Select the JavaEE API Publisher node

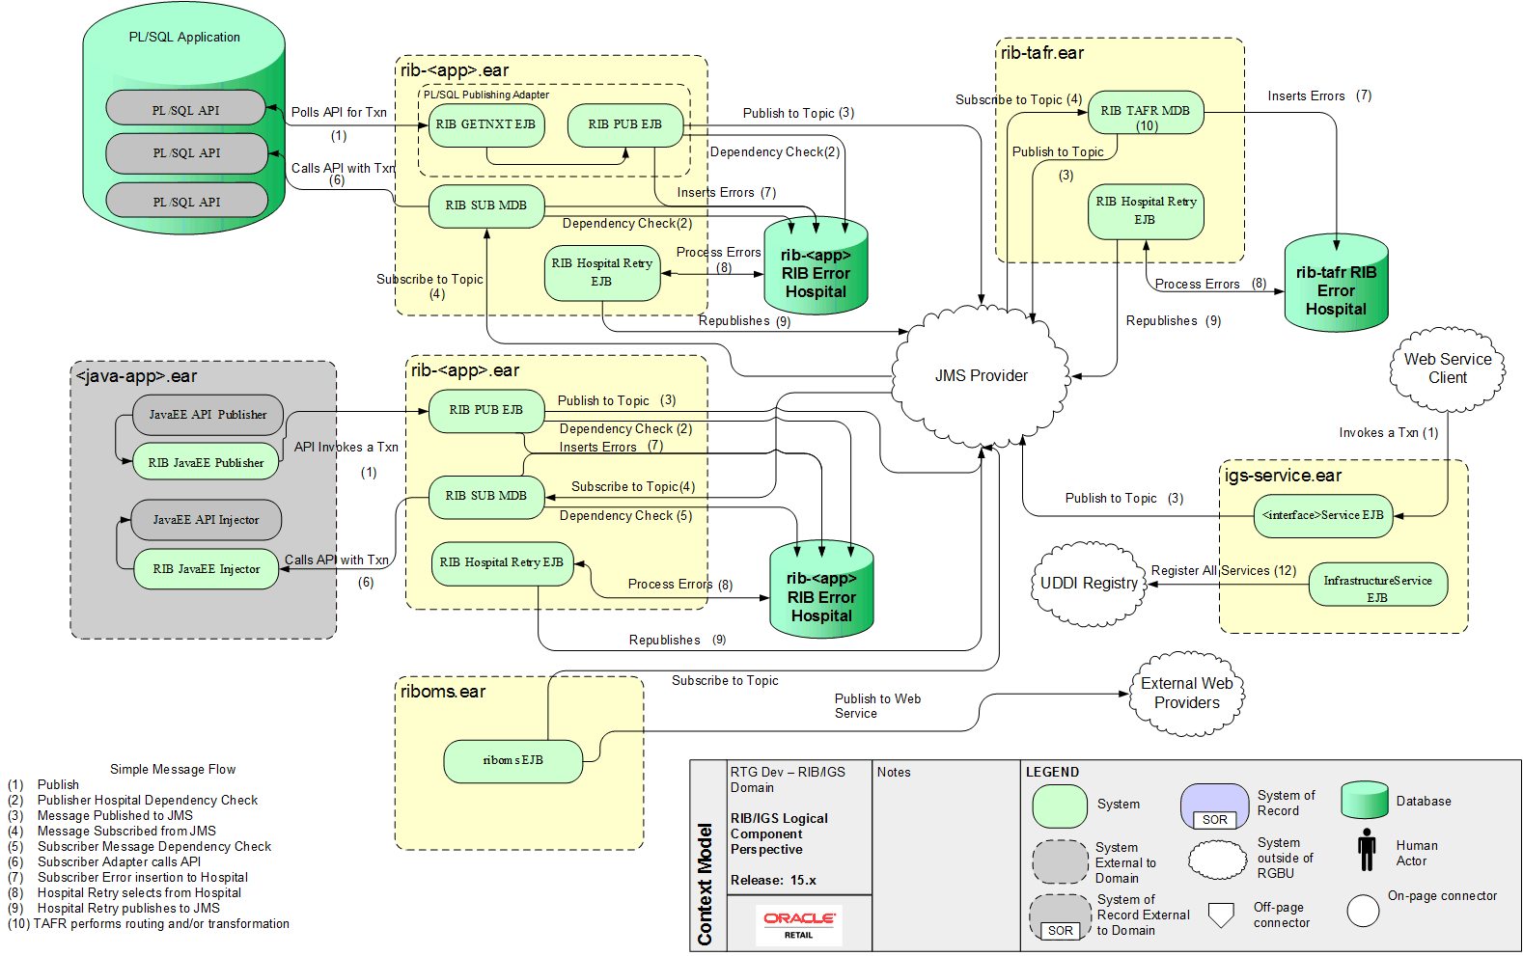[x=208, y=415]
